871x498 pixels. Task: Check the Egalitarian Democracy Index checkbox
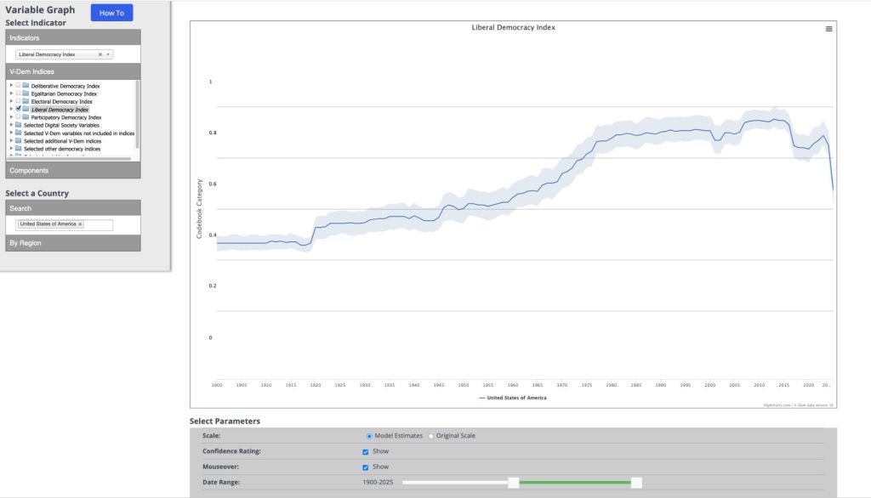(18, 93)
